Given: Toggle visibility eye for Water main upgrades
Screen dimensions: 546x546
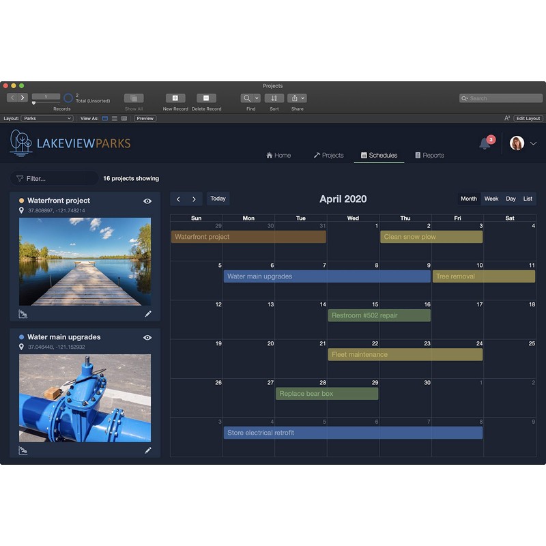Looking at the screenshot, I should (x=147, y=338).
